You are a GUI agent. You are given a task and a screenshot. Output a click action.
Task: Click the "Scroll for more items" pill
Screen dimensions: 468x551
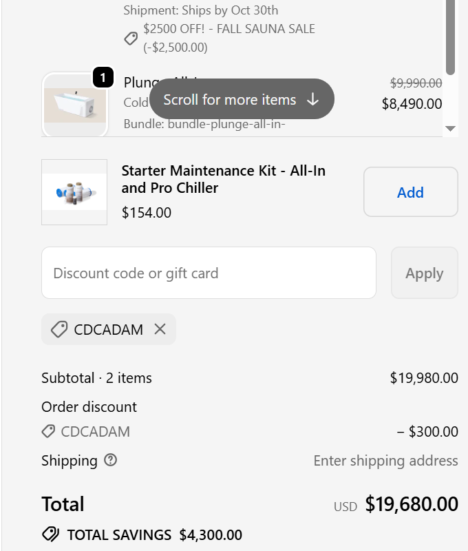tap(230, 100)
